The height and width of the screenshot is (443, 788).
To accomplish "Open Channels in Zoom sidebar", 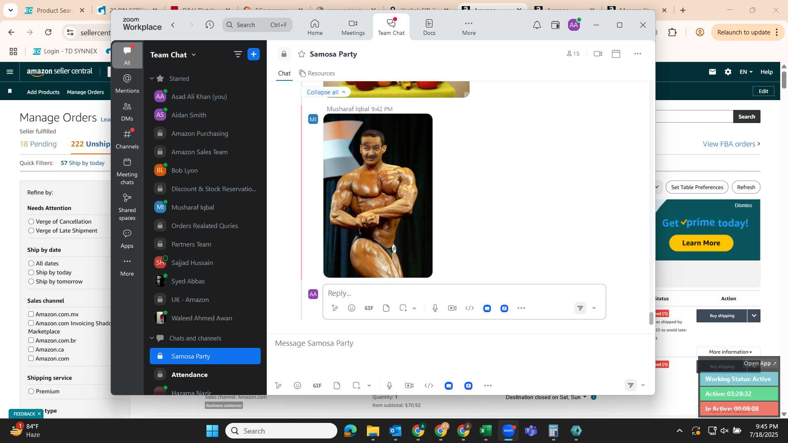I will point(127,139).
